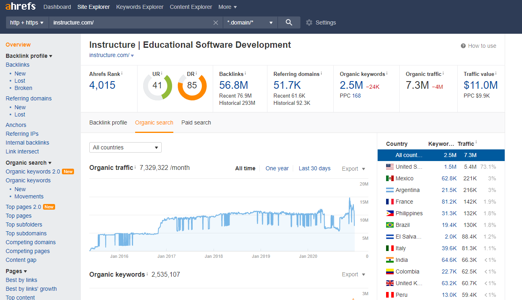Screen dimensions: 522x300
Task: Click the Mexico flag icon
Action: pyautogui.click(x=389, y=178)
